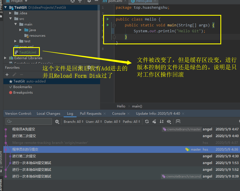Select the 1:53 commit 进行一次本地Git提交测试
This screenshot has height=191, width=240.
122,163
